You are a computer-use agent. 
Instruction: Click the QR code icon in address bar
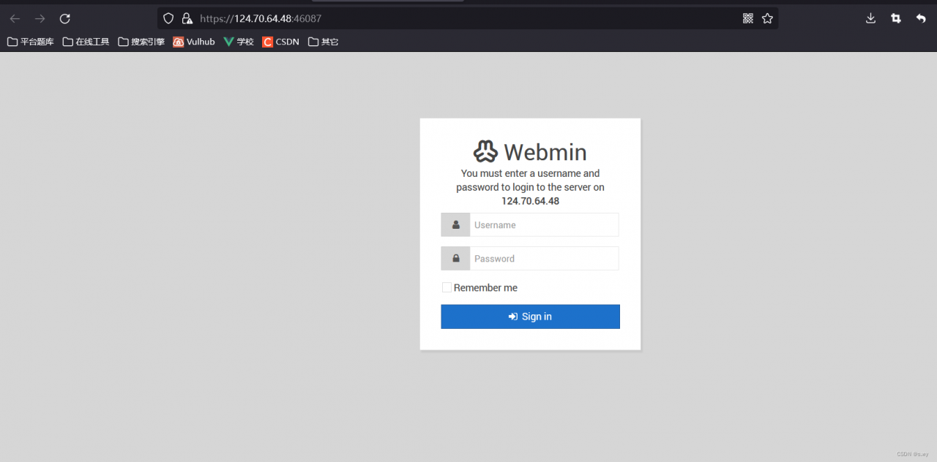748,18
